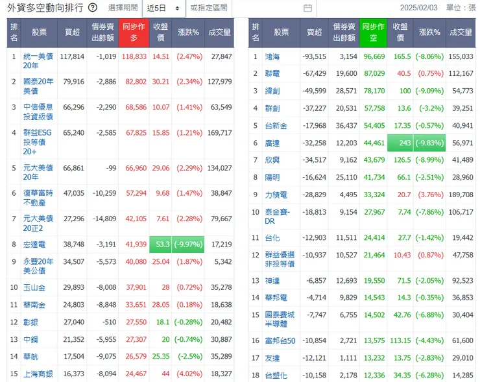Open the help question mark icon
The image size is (480, 382).
point(93,8)
